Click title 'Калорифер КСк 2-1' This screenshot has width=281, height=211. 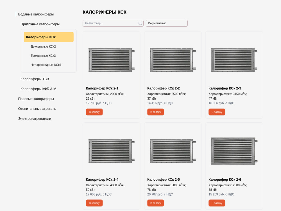pos(102,88)
